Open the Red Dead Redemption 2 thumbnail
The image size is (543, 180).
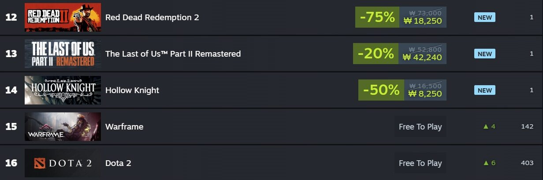click(63, 17)
